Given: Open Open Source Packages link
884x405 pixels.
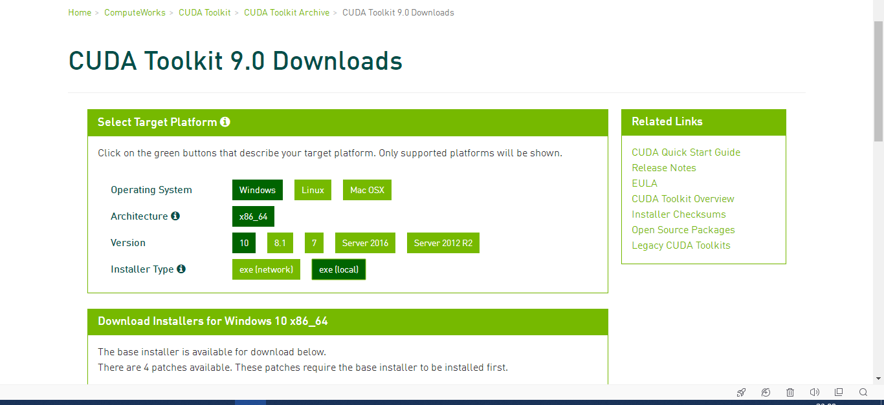Looking at the screenshot, I should pos(683,230).
